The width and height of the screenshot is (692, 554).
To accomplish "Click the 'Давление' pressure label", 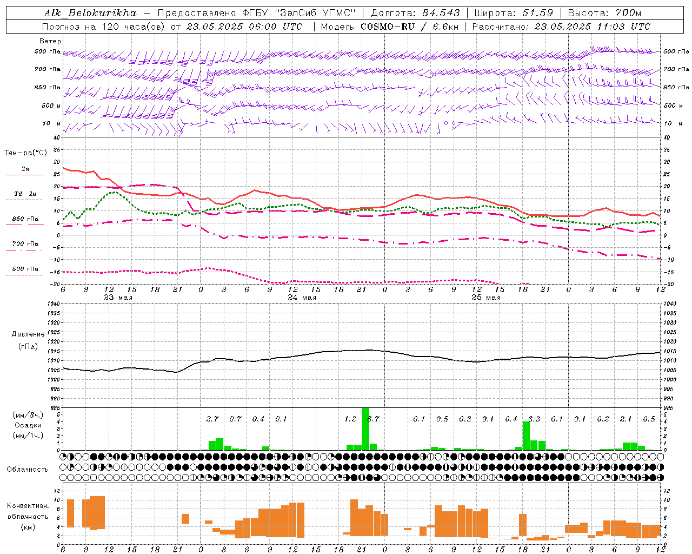I will coord(28,334).
